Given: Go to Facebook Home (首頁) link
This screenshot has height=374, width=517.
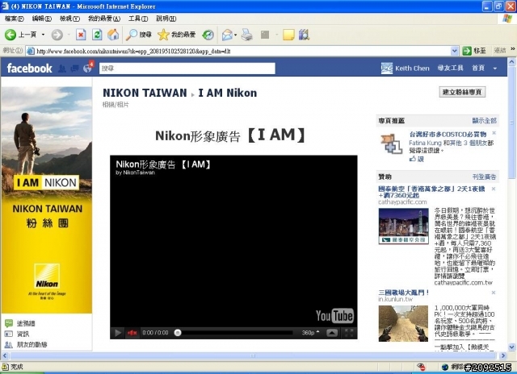Looking at the screenshot, I should pyautogui.click(x=478, y=68).
